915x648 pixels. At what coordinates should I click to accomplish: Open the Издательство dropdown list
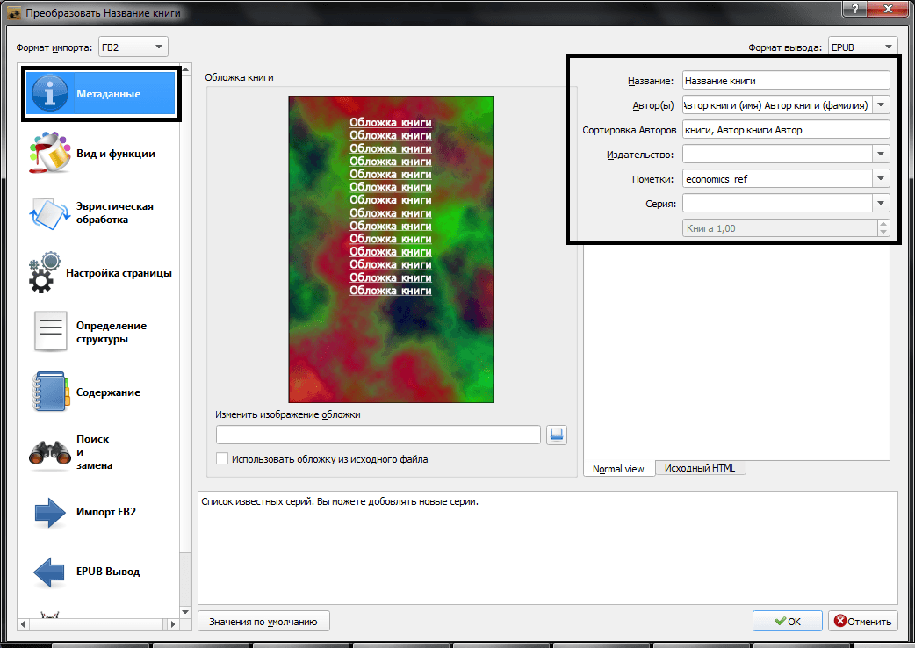click(881, 155)
